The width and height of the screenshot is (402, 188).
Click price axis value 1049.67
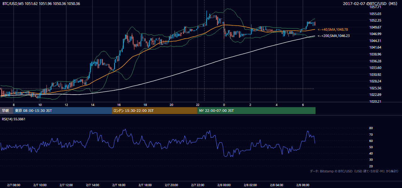tap(376, 27)
